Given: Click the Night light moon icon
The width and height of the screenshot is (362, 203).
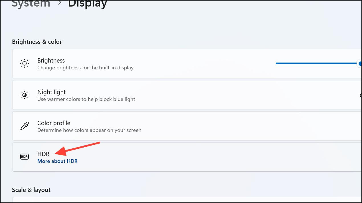Looking at the screenshot, I should [x=25, y=95].
